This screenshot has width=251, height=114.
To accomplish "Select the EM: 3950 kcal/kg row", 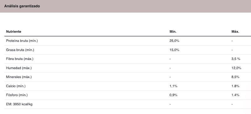I will point(128,104).
